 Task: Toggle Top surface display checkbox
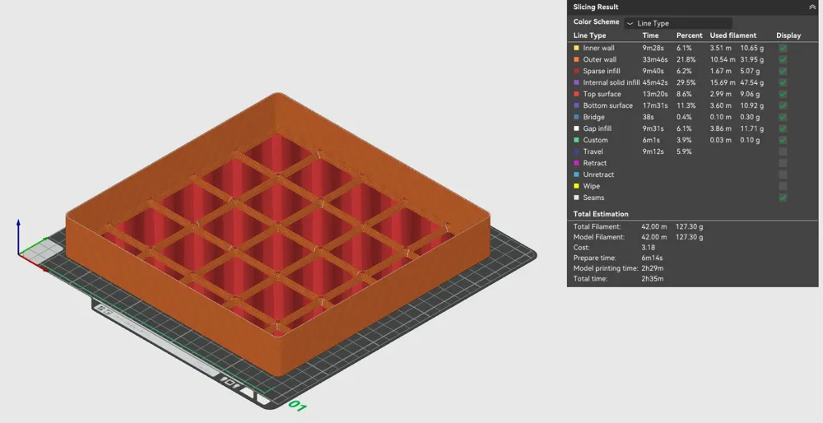(x=783, y=94)
